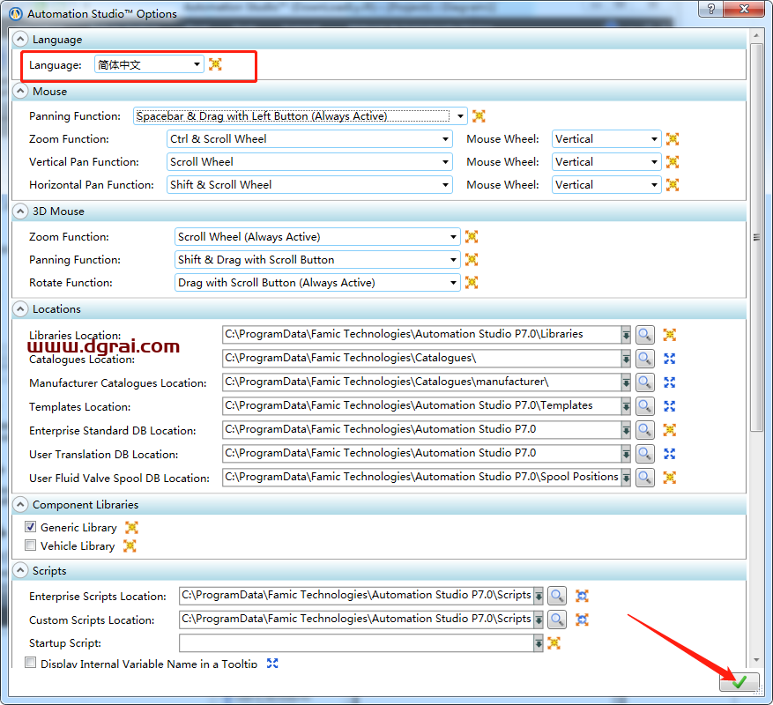Viewport: 773px width, 705px height.
Task: Browse for Enterprise Standard DB Location
Action: (644, 430)
